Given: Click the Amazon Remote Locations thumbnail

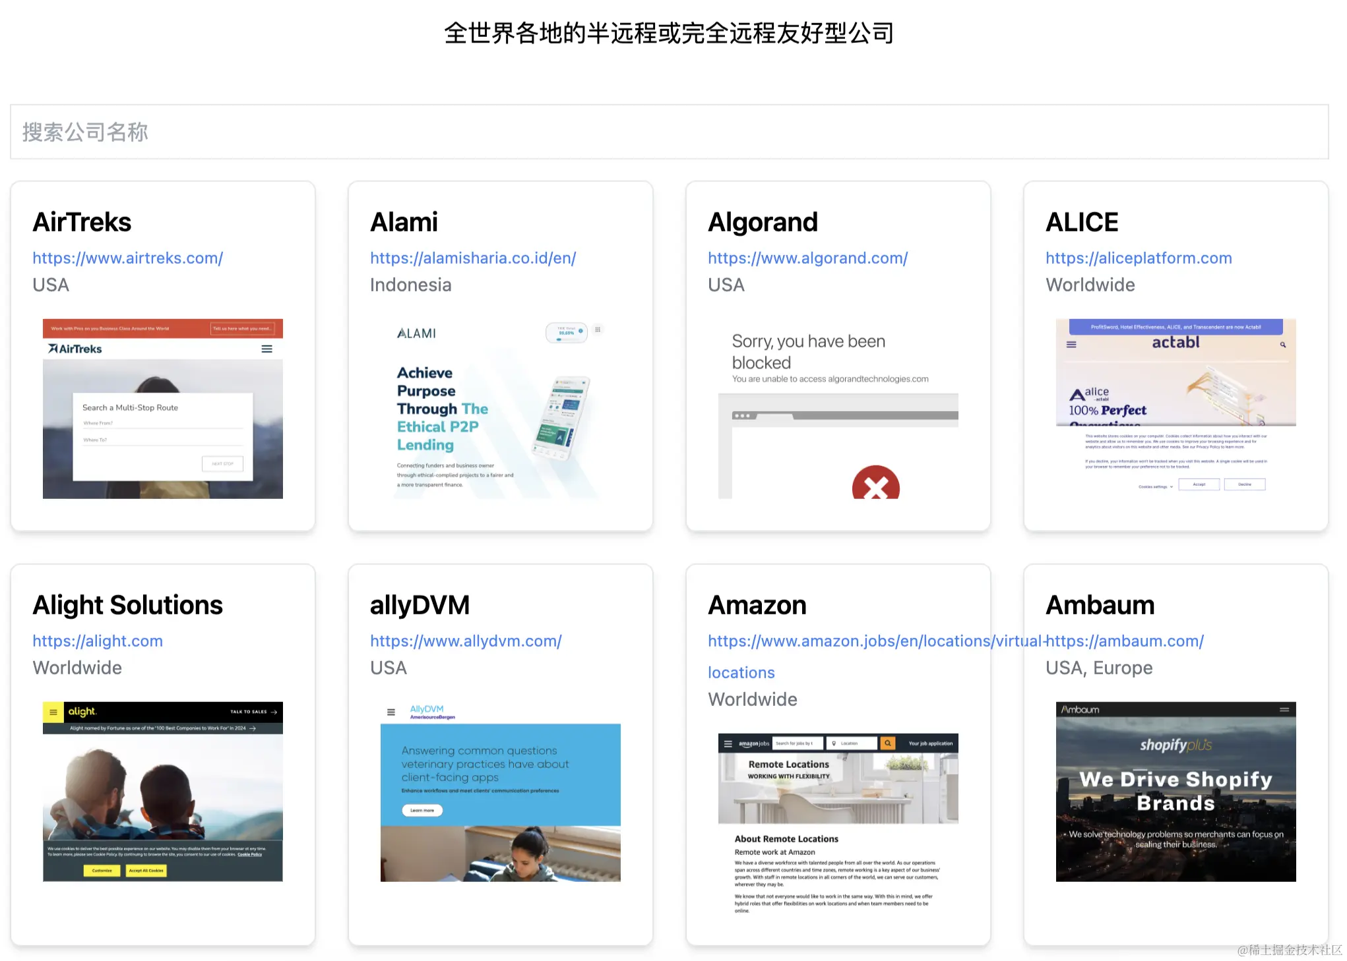Looking at the screenshot, I should click(838, 824).
